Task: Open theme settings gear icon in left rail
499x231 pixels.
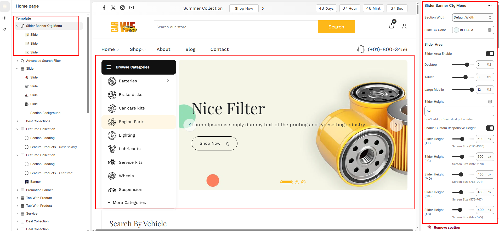Action: pyautogui.click(x=4, y=18)
